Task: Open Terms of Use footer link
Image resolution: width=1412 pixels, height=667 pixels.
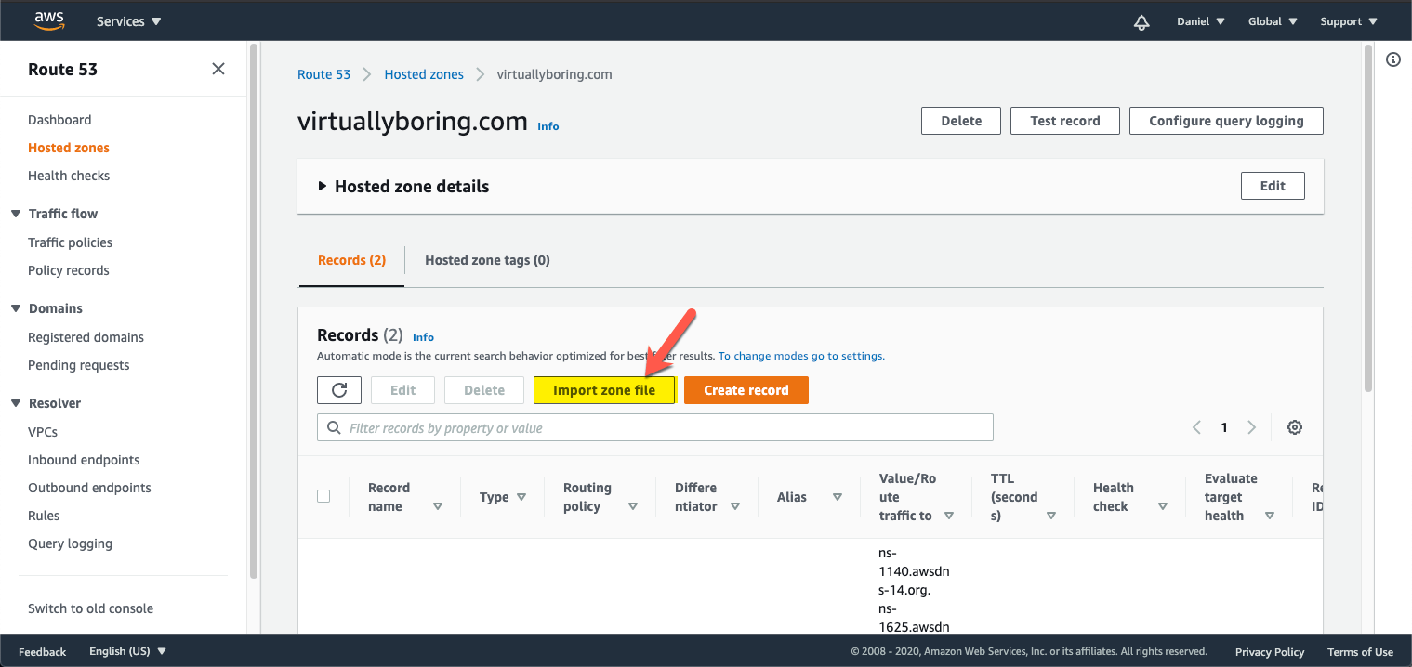Action: point(1360,652)
